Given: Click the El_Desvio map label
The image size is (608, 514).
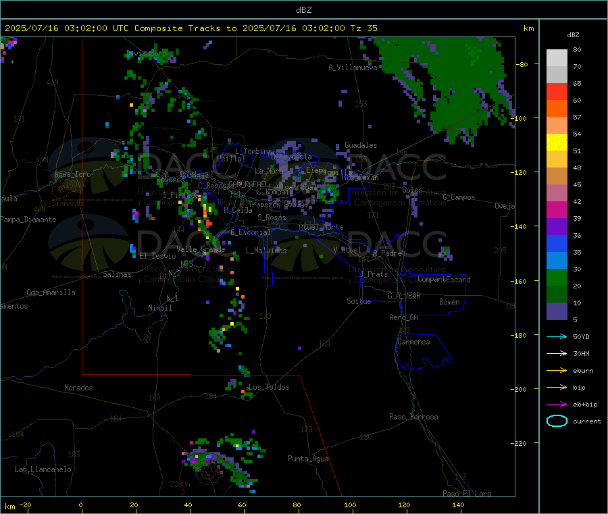Looking at the screenshot, I should point(158,256).
